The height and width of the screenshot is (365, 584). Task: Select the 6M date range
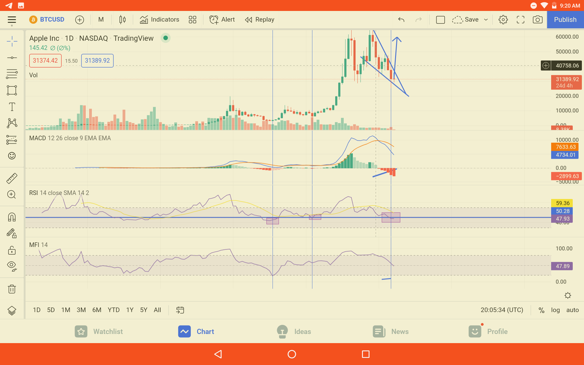pos(97,310)
